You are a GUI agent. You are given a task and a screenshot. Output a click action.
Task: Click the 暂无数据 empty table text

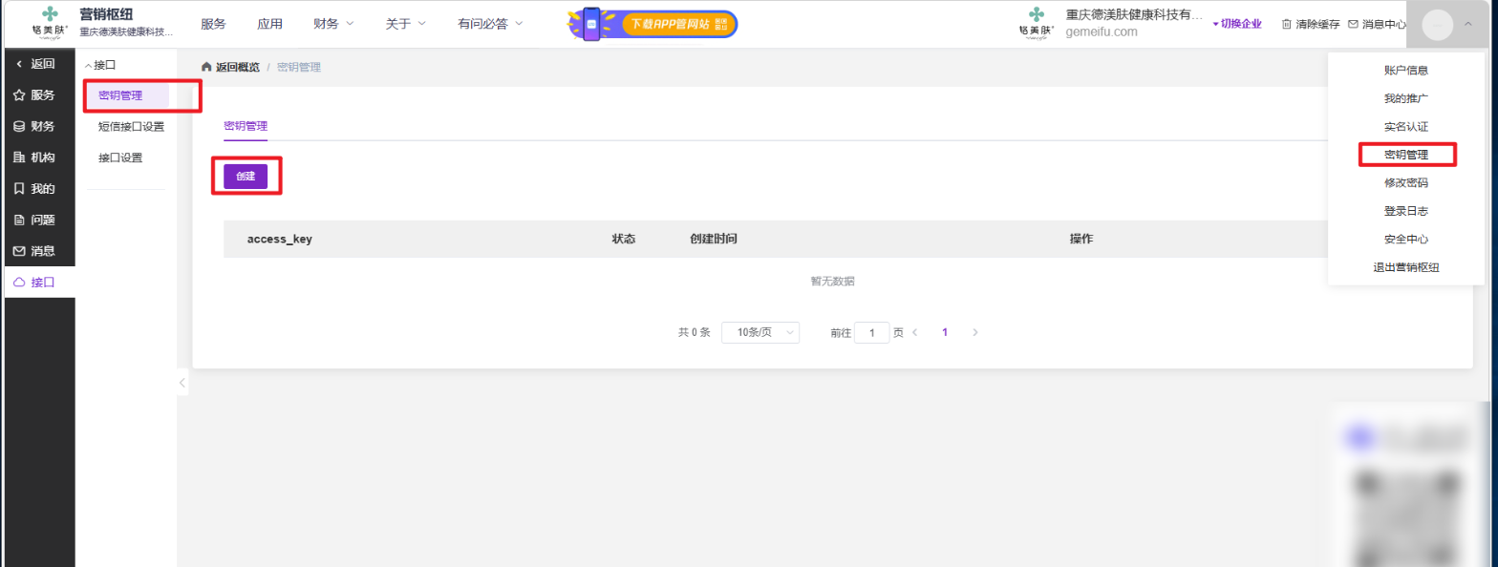tap(832, 282)
